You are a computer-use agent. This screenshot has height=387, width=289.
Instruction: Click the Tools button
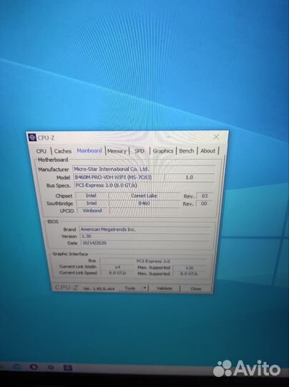click(131, 288)
